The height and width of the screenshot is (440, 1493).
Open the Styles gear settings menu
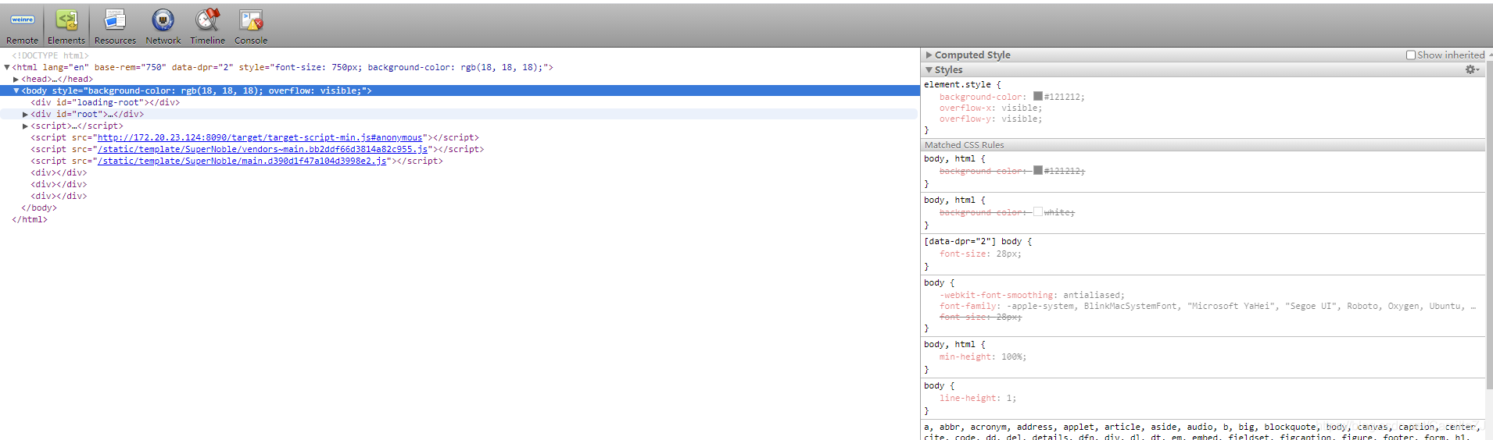(x=1472, y=69)
